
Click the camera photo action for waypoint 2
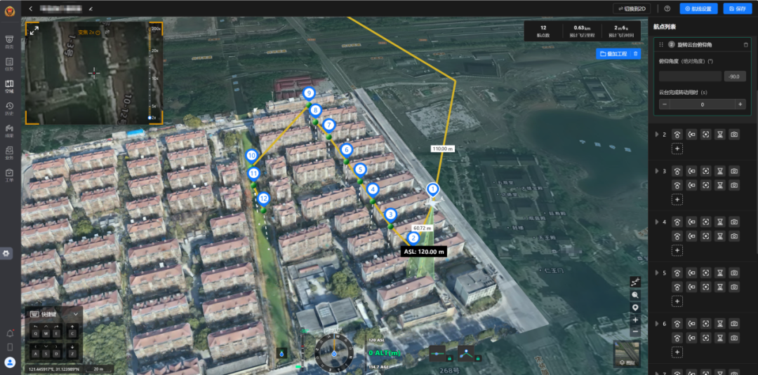(733, 135)
